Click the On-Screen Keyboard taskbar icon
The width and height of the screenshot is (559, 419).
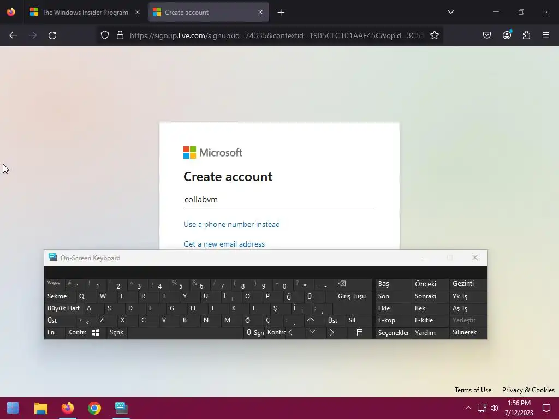(121, 408)
